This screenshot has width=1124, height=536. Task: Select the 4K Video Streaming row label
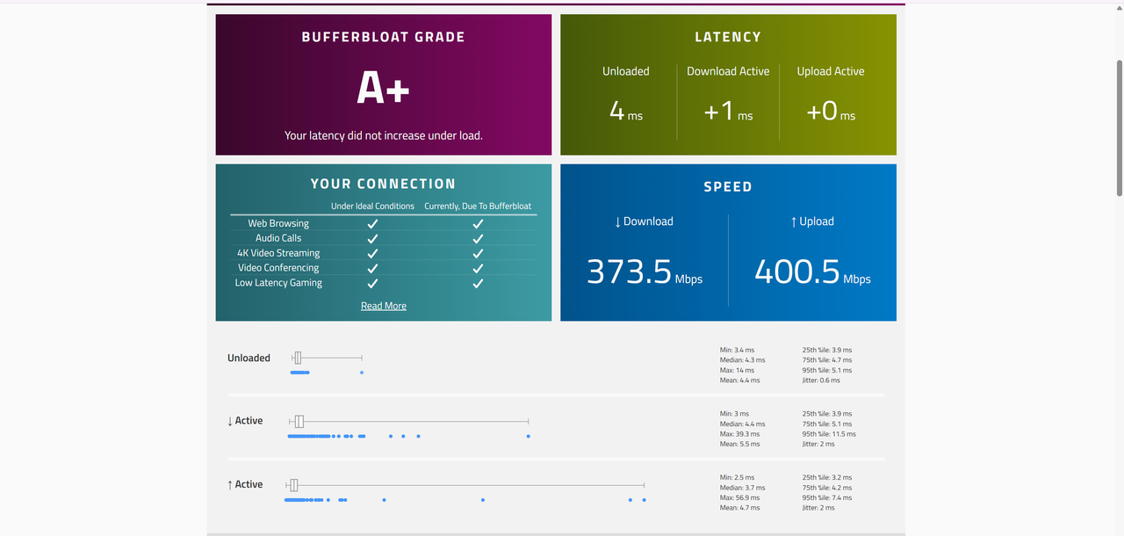pyautogui.click(x=278, y=253)
